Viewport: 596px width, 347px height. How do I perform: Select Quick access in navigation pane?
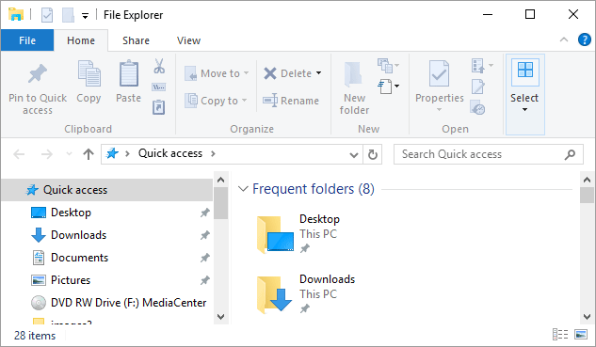pos(106,190)
